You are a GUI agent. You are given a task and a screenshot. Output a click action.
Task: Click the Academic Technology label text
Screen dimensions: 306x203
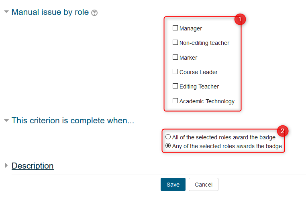(x=207, y=101)
